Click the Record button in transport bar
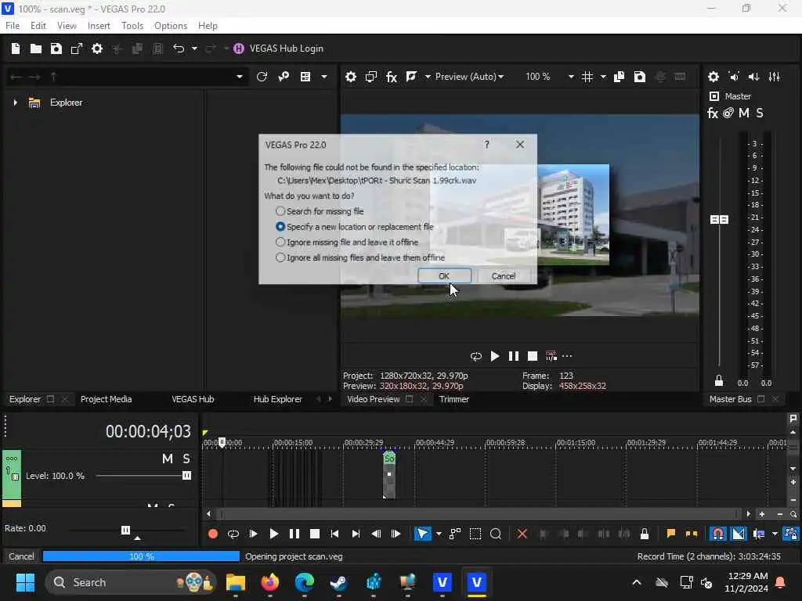Image resolution: width=802 pixels, height=601 pixels. (213, 534)
